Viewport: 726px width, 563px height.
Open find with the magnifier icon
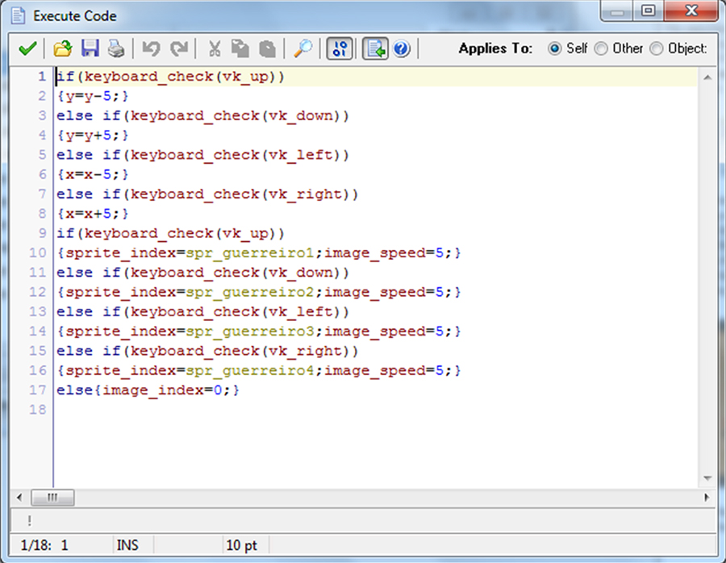pos(302,49)
